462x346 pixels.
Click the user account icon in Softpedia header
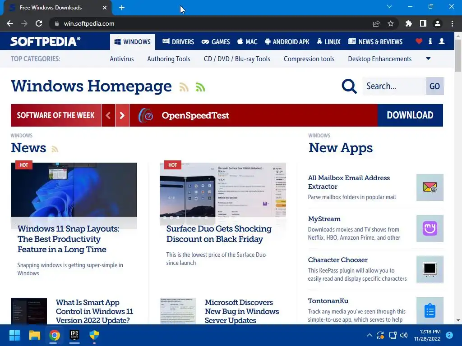(442, 41)
